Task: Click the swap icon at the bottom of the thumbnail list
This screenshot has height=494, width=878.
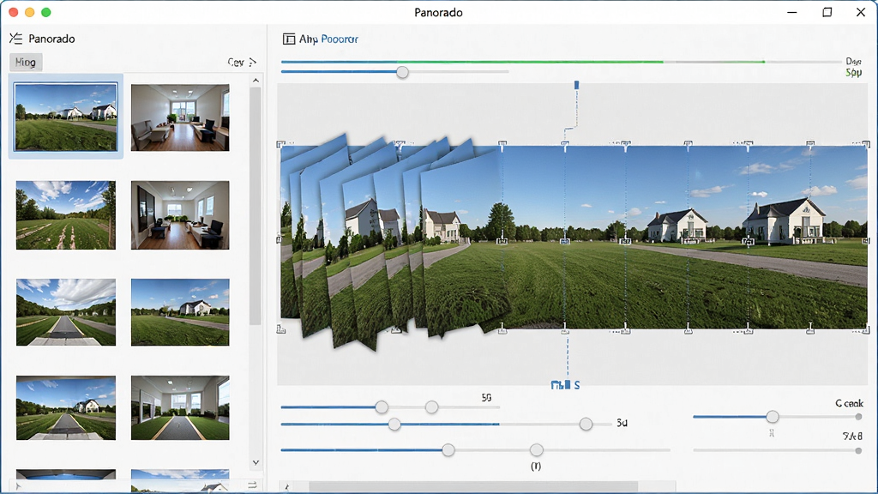Action: (252, 485)
